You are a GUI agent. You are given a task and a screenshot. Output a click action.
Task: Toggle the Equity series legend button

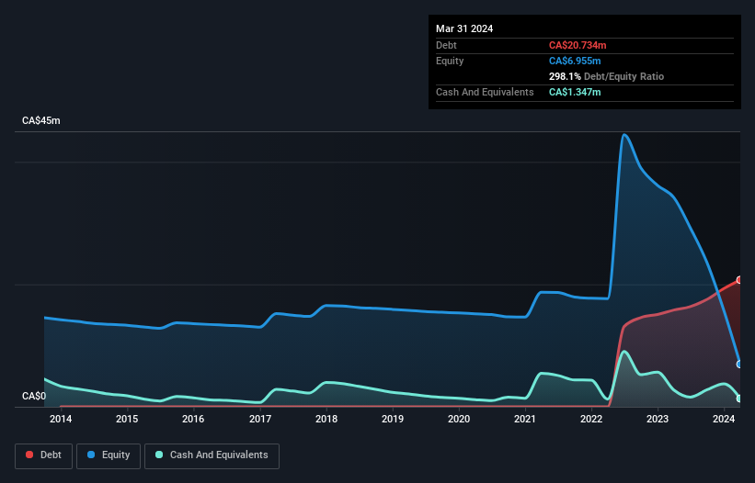[109, 455]
